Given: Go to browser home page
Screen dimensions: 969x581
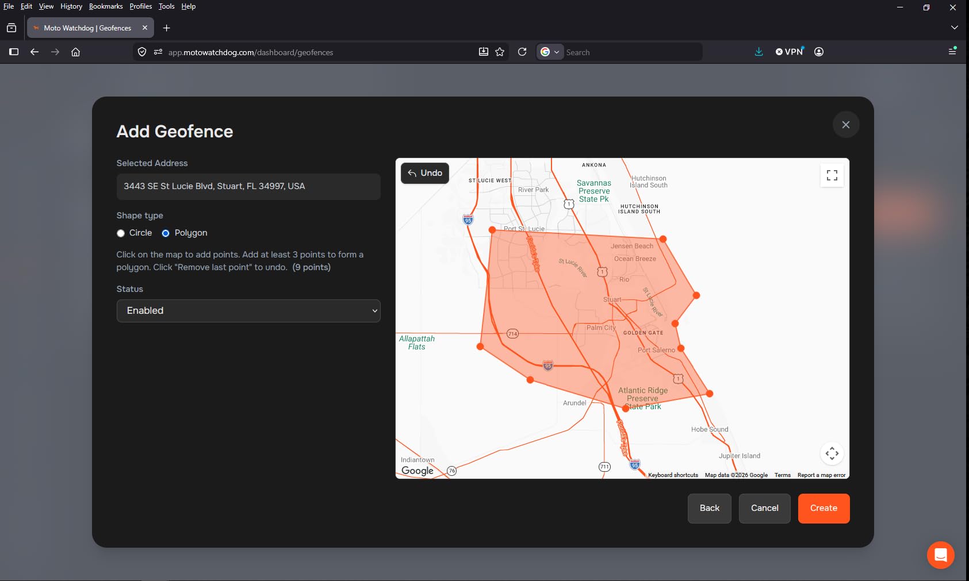Looking at the screenshot, I should coord(75,52).
